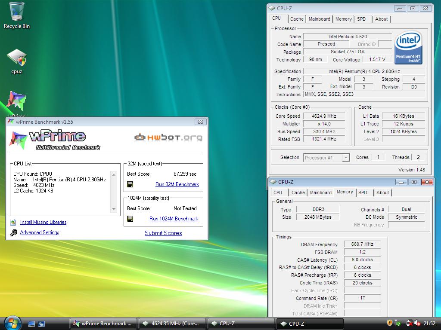This screenshot has width=441, height=330.
Task: Switch to Mainboard tab in top CPU-Z window
Action: (319, 19)
